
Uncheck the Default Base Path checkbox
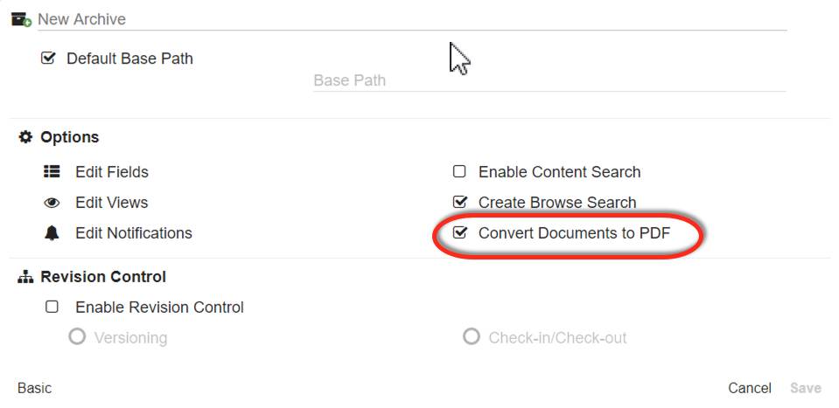(49, 59)
